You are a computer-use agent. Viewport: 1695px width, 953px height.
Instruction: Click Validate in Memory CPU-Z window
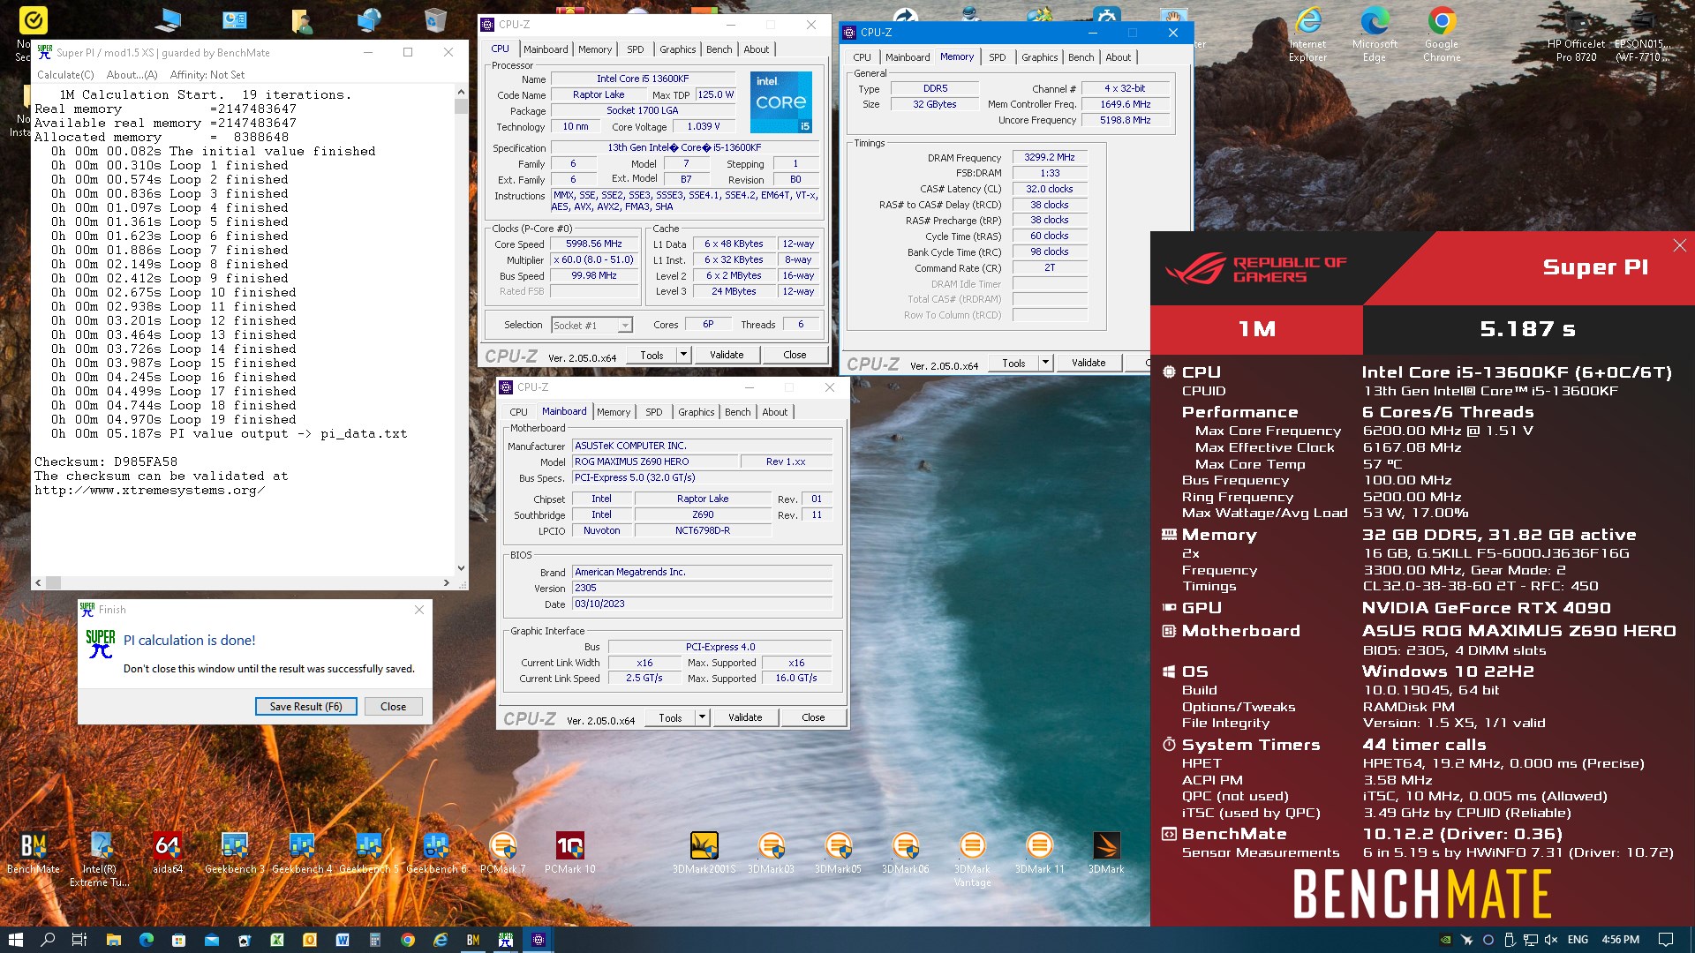1089,363
